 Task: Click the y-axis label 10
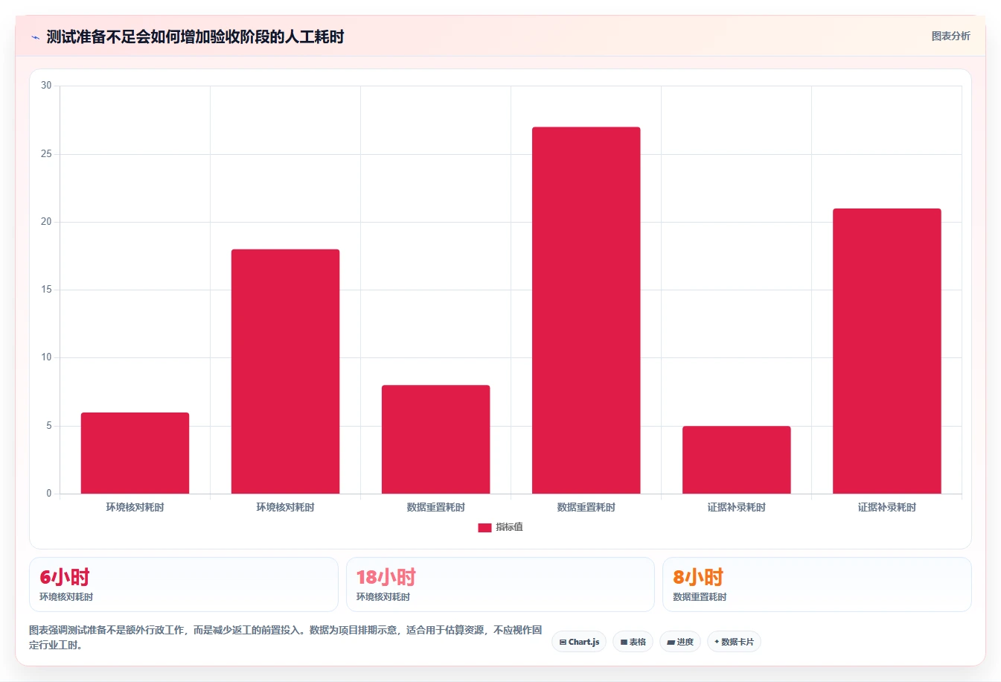[46, 357]
